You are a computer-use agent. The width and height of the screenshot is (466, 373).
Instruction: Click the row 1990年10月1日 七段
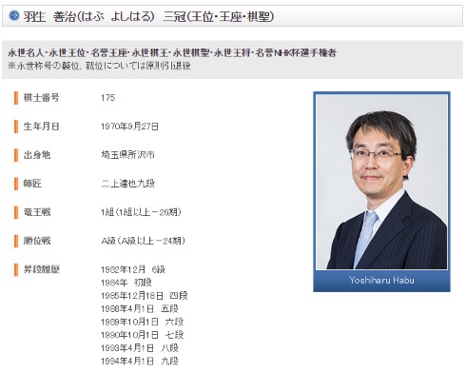(142, 335)
